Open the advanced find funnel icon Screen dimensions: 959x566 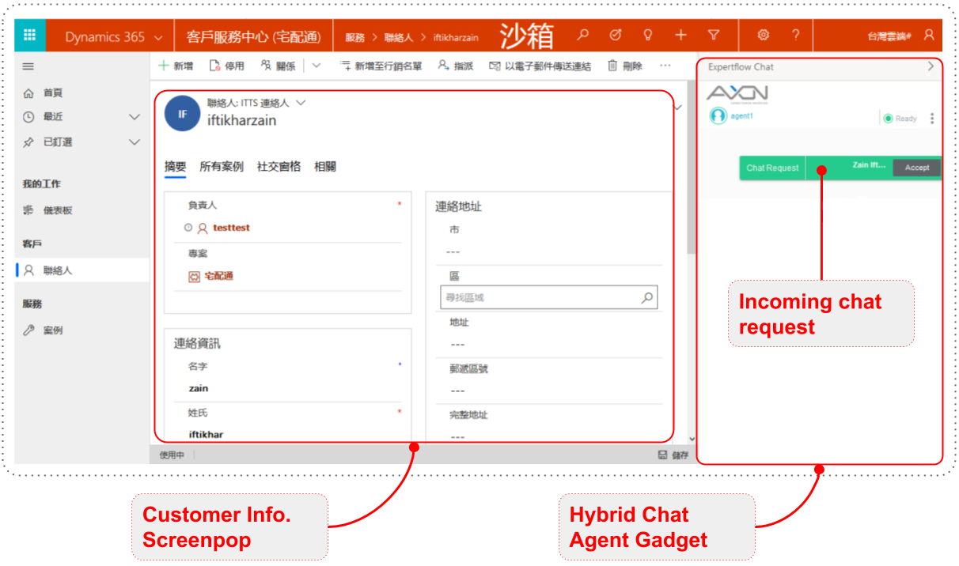coord(713,36)
